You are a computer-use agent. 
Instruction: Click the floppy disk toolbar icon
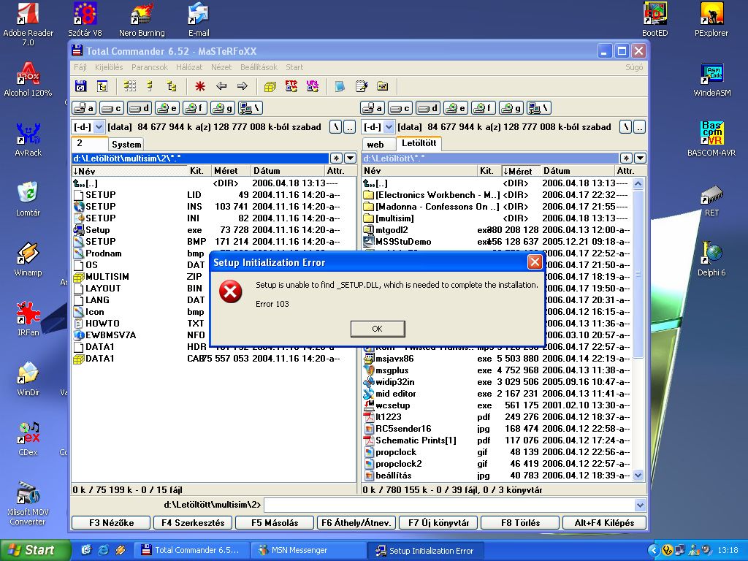[80, 86]
